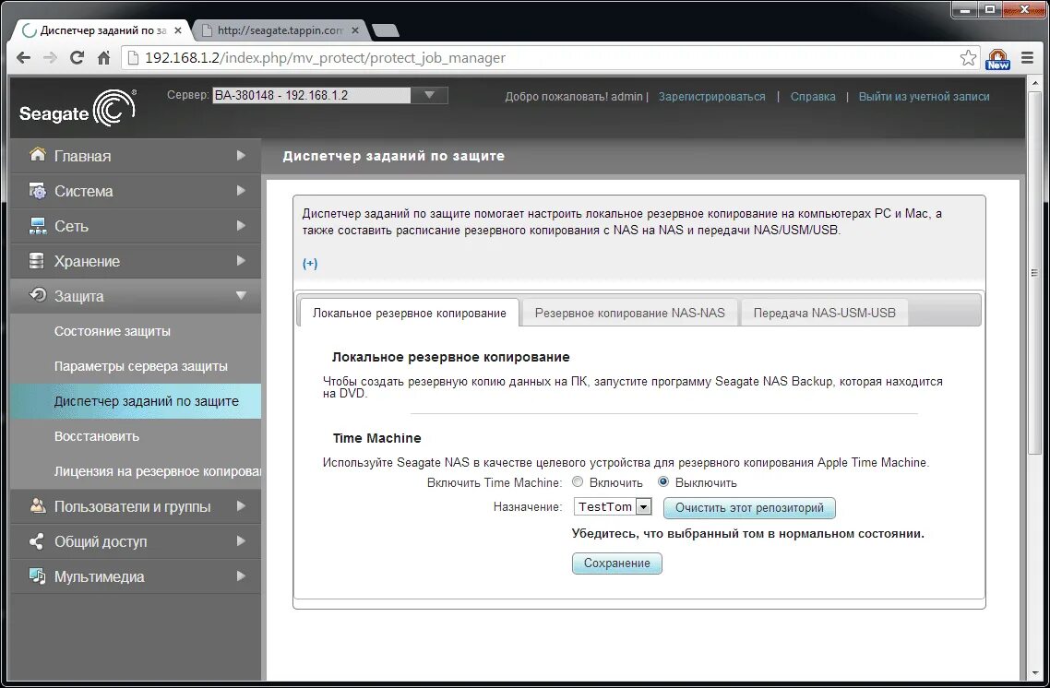Click the Зарегистрироваться link

(x=711, y=96)
